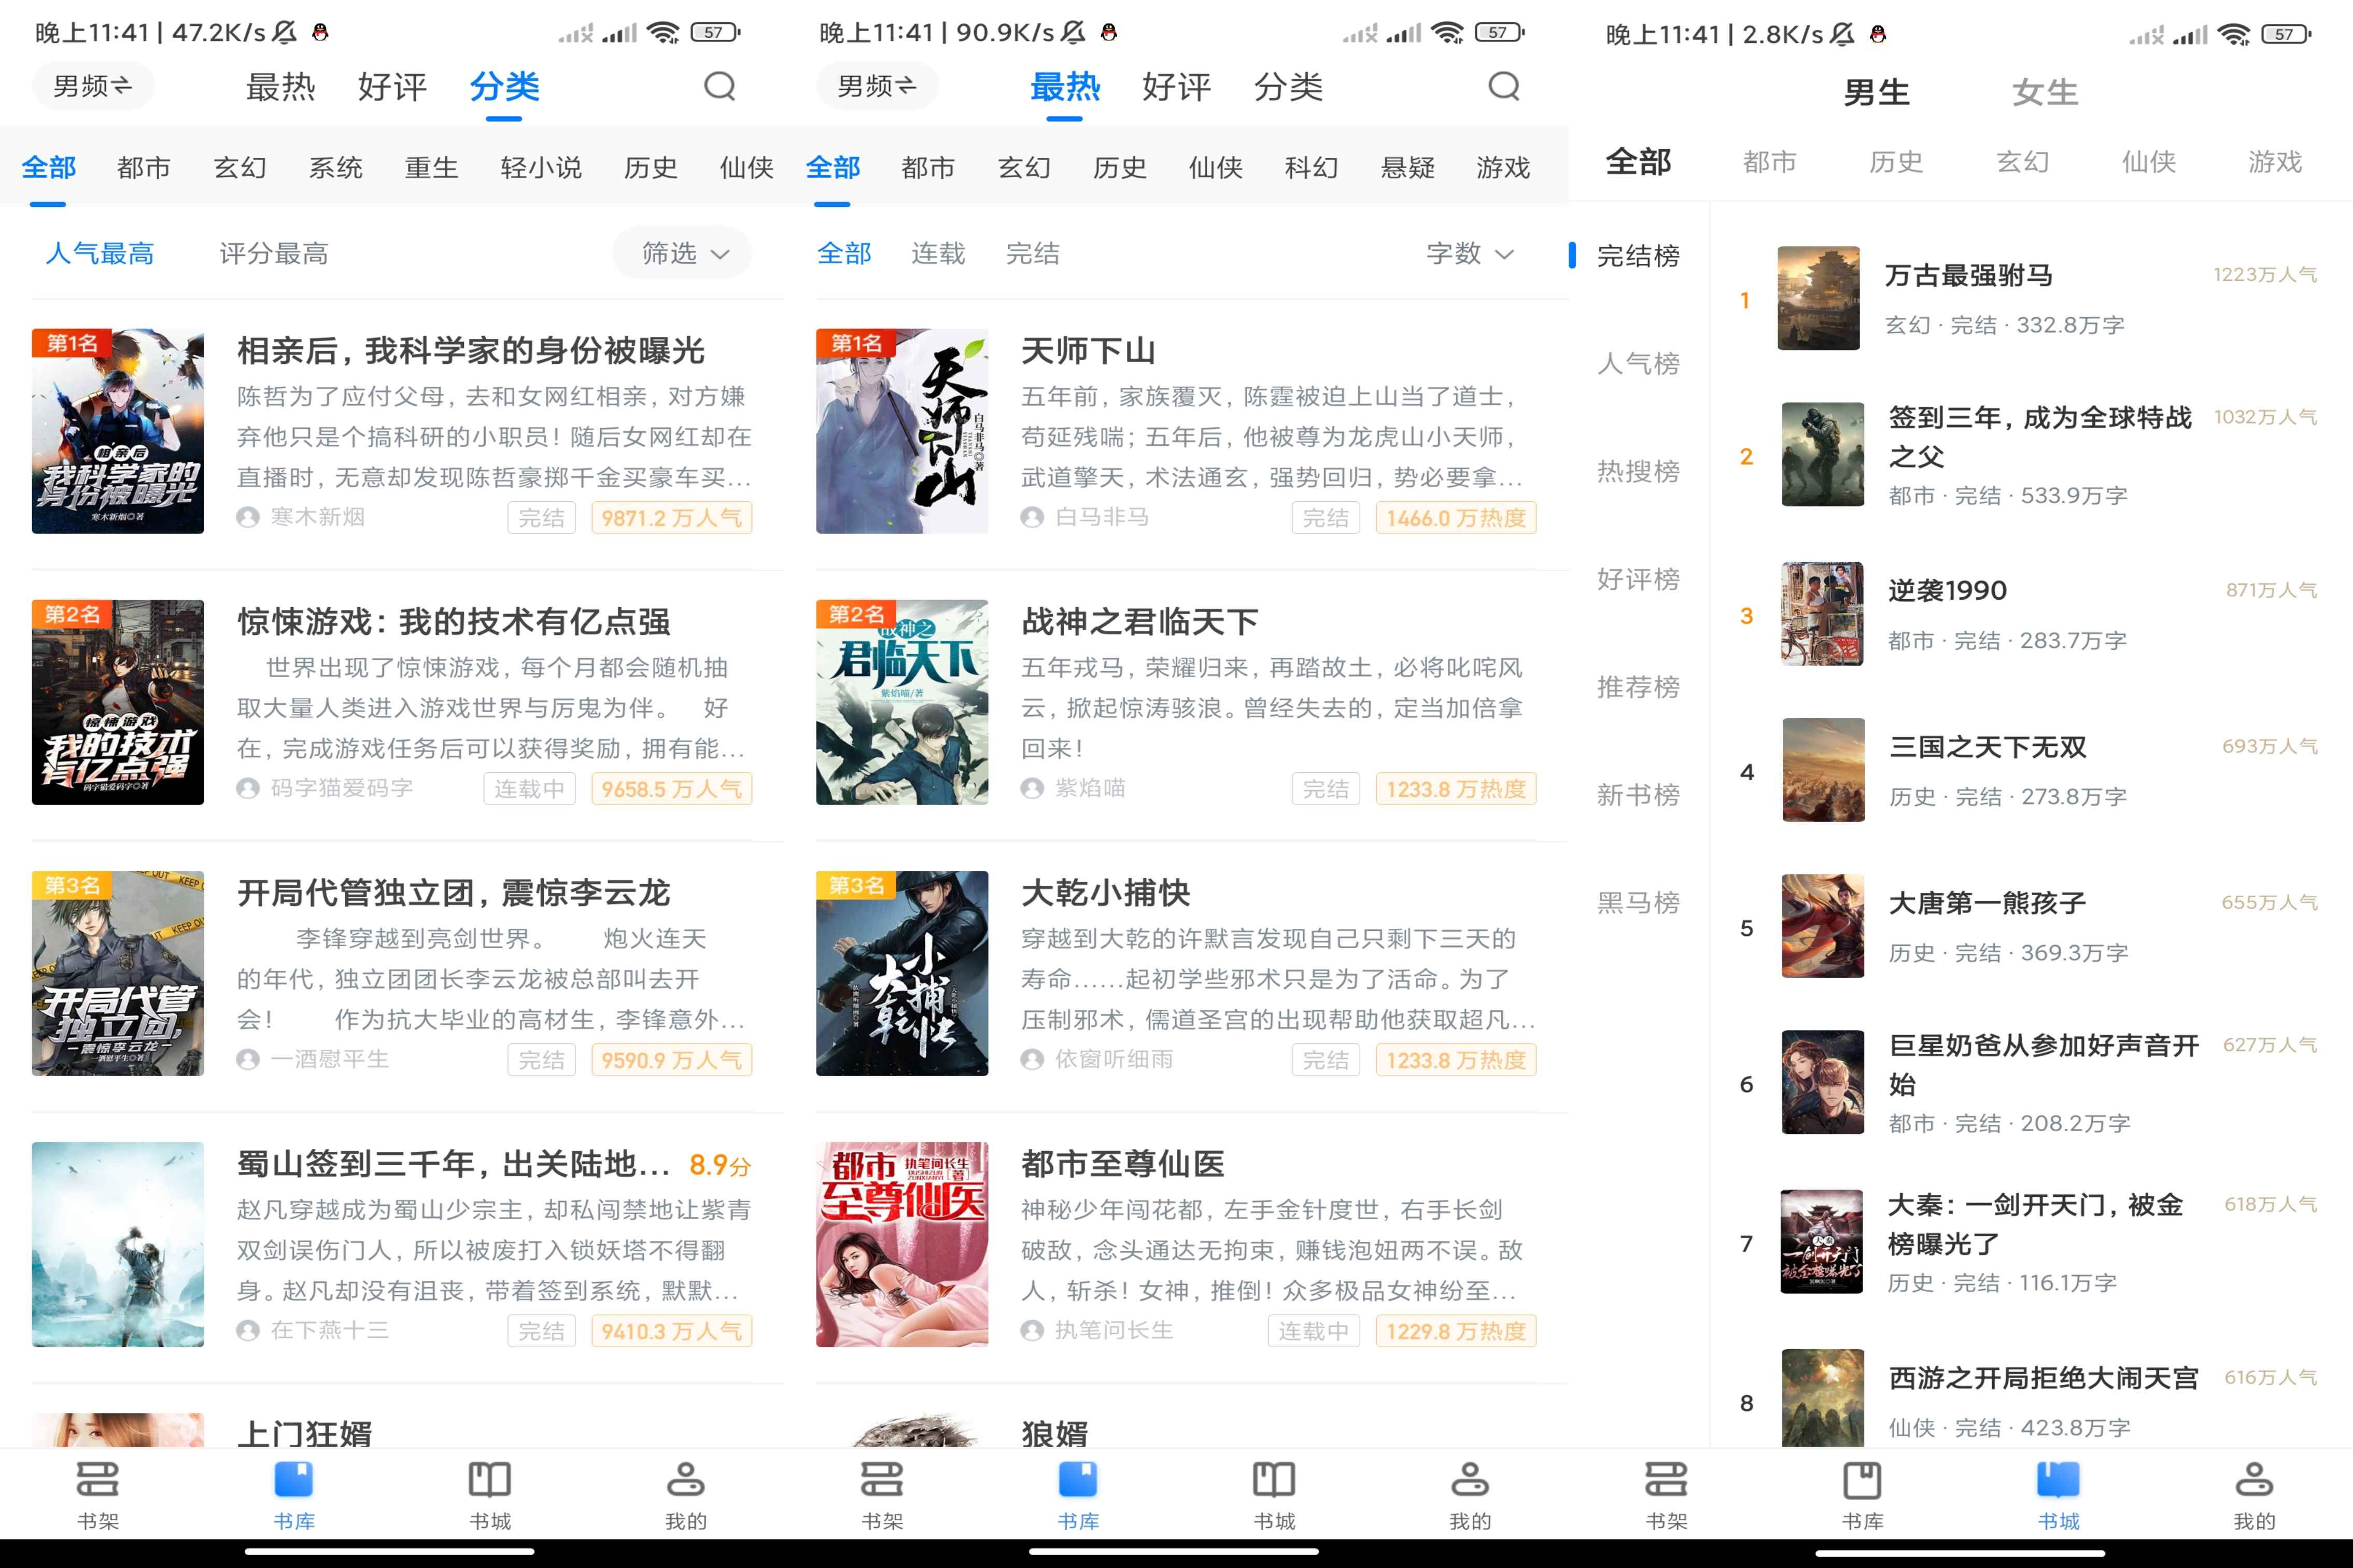Switch to 最热 tab in left screen

coord(280,87)
